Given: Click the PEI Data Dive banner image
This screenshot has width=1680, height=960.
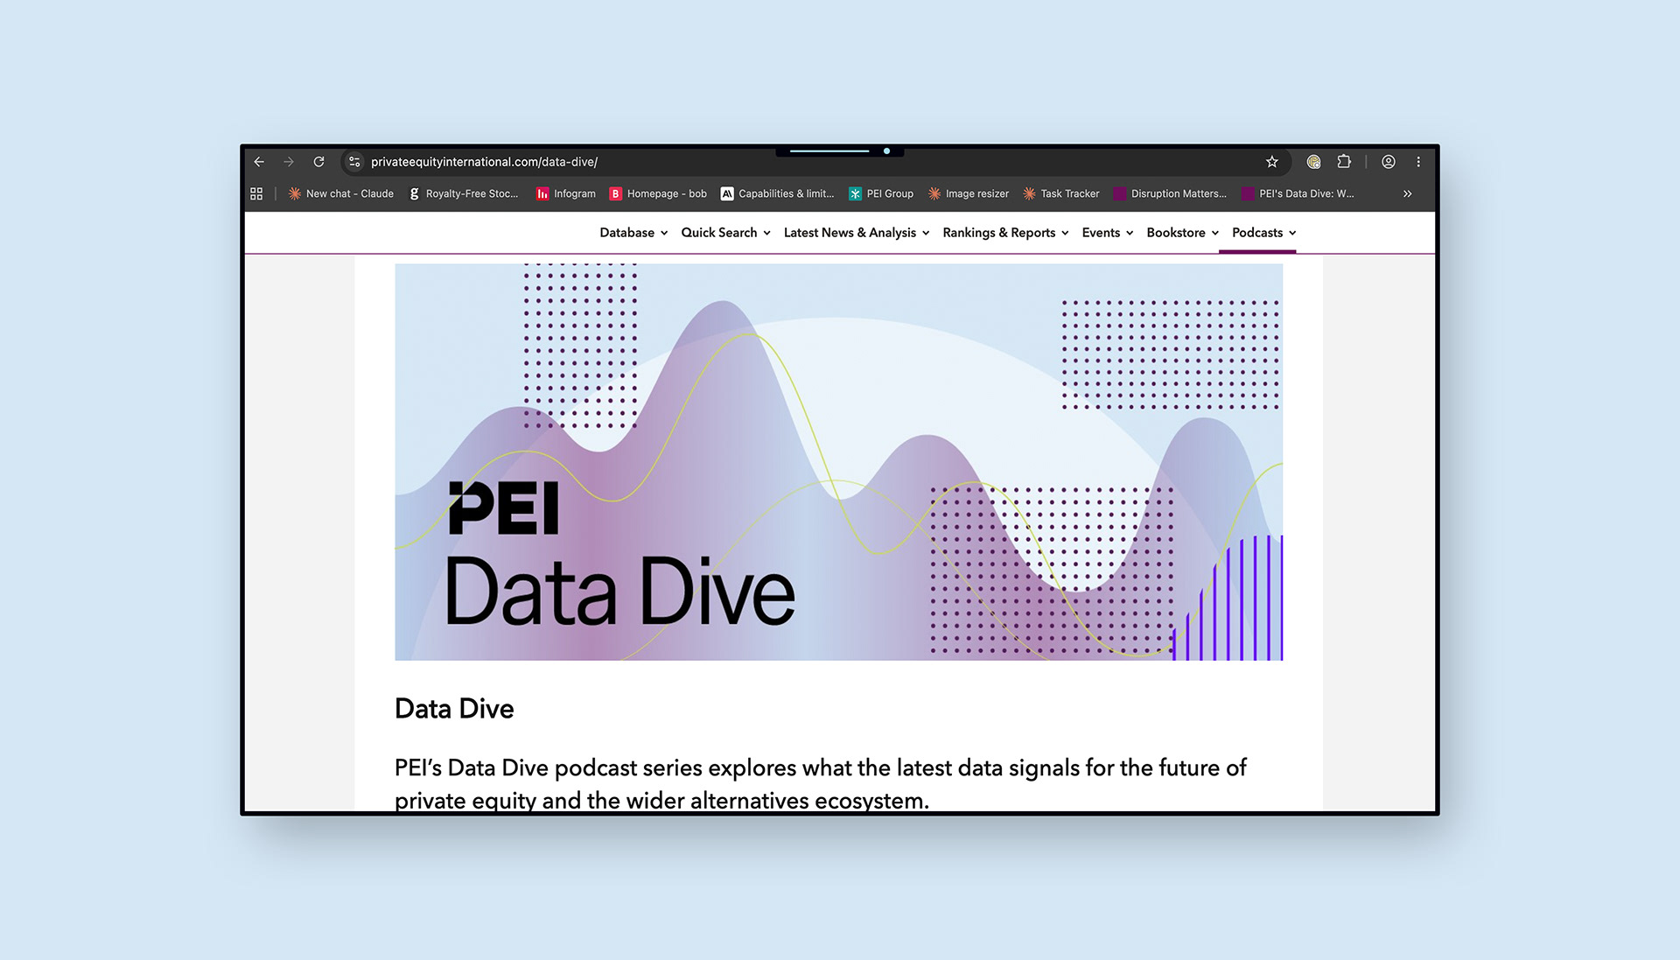Looking at the screenshot, I should 838,462.
